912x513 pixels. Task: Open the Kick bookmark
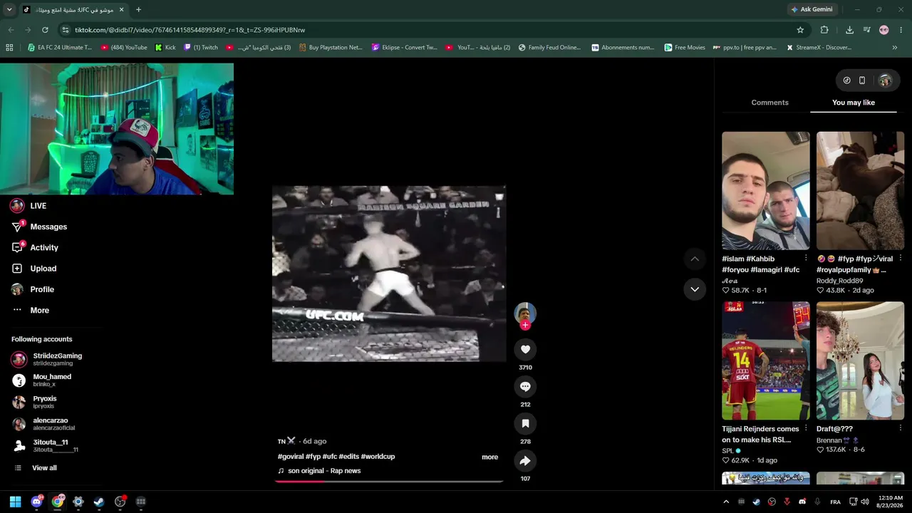coord(165,48)
